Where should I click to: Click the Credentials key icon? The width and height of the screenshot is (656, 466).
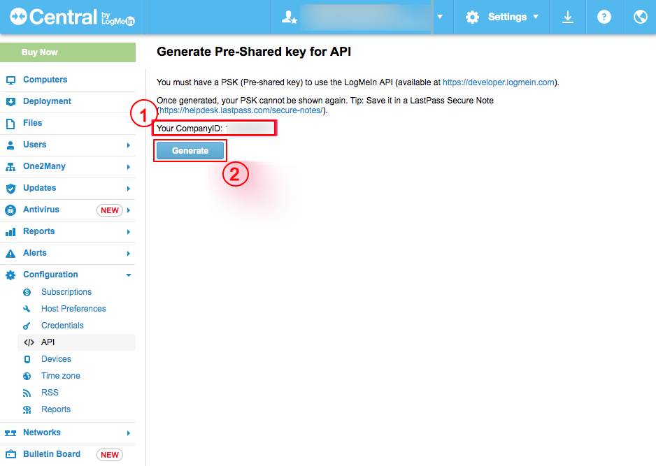pos(27,326)
